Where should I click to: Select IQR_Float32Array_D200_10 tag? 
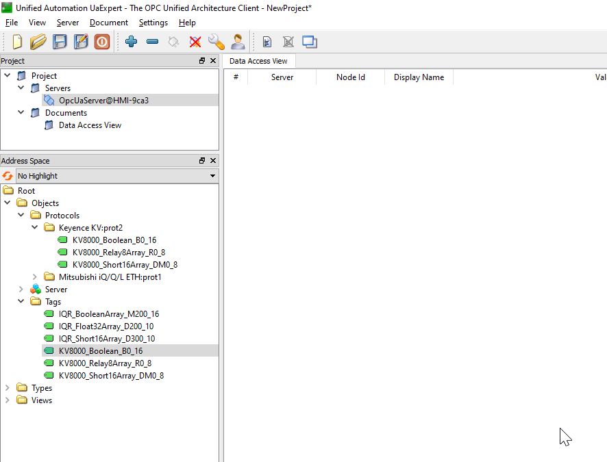(x=106, y=326)
